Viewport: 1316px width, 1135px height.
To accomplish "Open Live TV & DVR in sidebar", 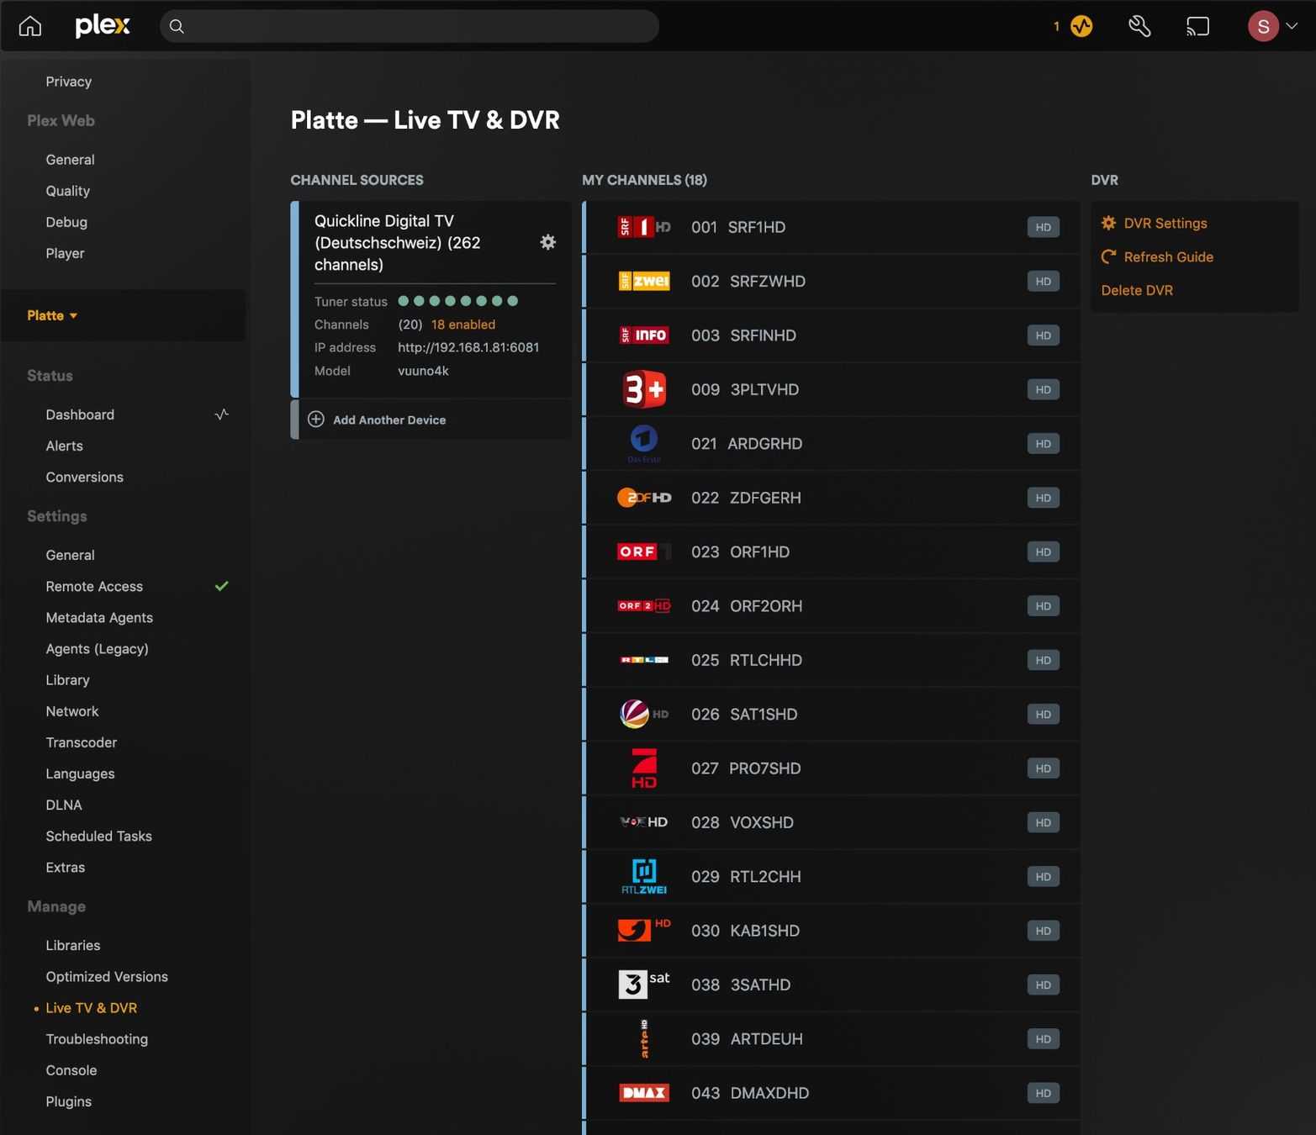I will (x=92, y=1008).
